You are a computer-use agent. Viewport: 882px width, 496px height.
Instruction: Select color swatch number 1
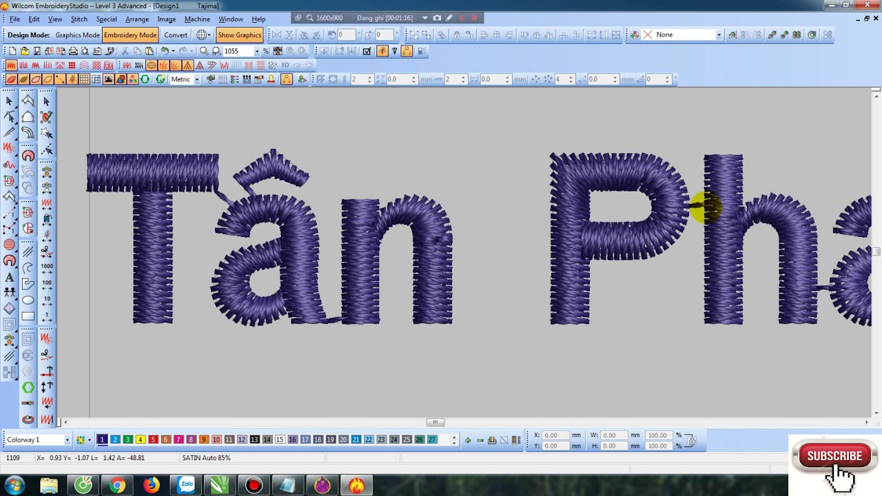102,440
